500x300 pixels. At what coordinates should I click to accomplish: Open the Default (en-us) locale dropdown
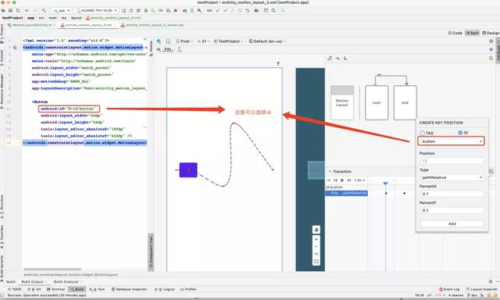267,41
